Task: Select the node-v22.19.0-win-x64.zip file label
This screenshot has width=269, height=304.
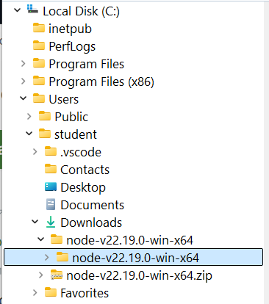Action: point(140,275)
